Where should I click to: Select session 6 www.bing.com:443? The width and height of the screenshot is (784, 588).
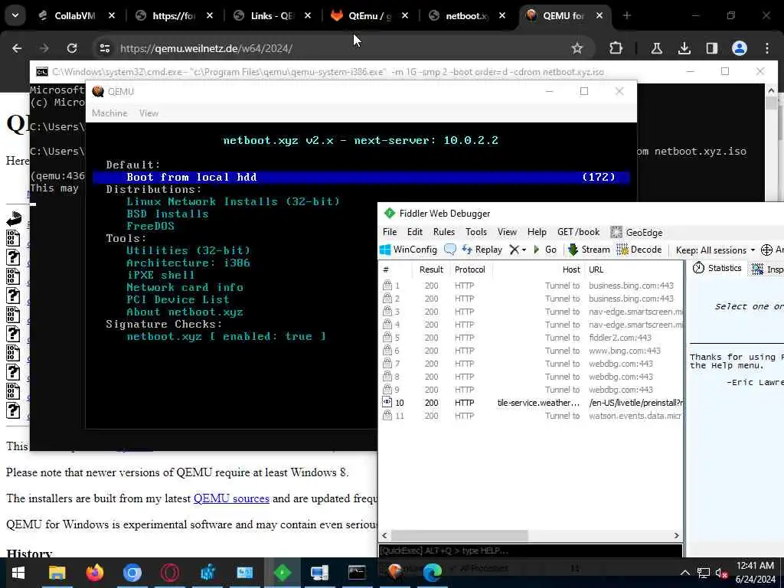pos(531,351)
